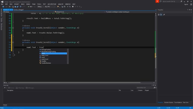Click the Open File toolbar icon
This screenshot has width=193, height=109.
13,7
